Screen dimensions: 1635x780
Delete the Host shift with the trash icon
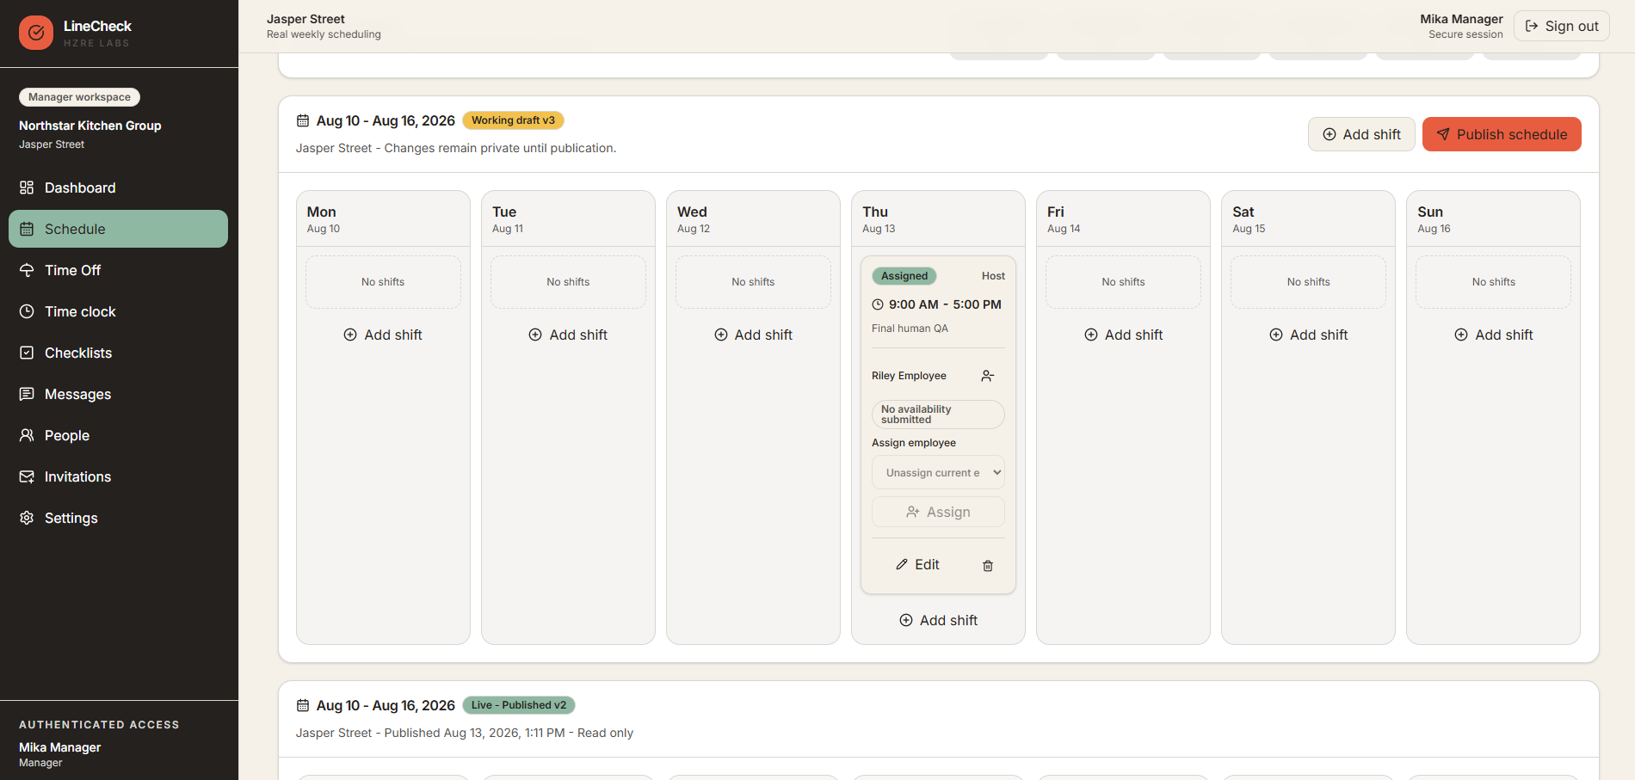coord(988,565)
